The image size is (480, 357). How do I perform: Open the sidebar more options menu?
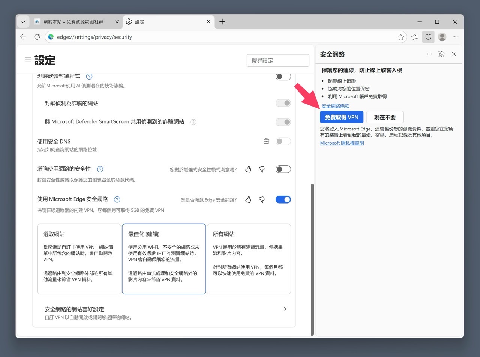coord(429,54)
